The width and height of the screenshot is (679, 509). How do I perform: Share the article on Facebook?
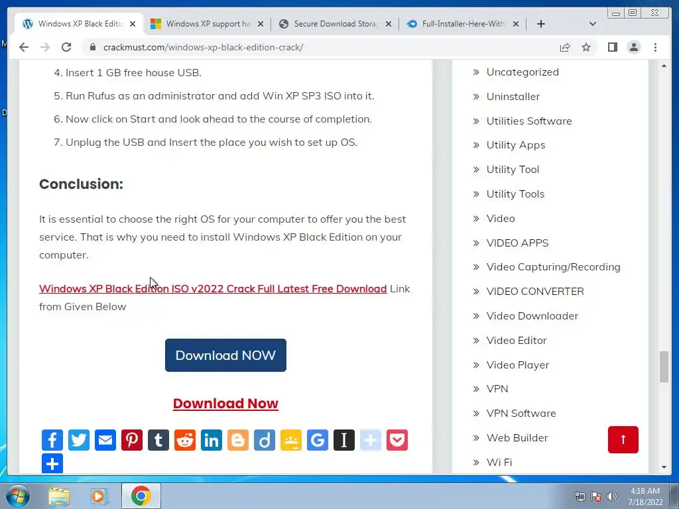(52, 440)
